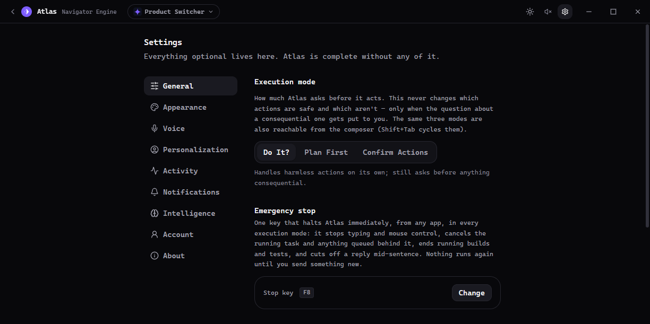Go back using the left chevron arrow
Screen dimensions: 650x324
point(13,12)
